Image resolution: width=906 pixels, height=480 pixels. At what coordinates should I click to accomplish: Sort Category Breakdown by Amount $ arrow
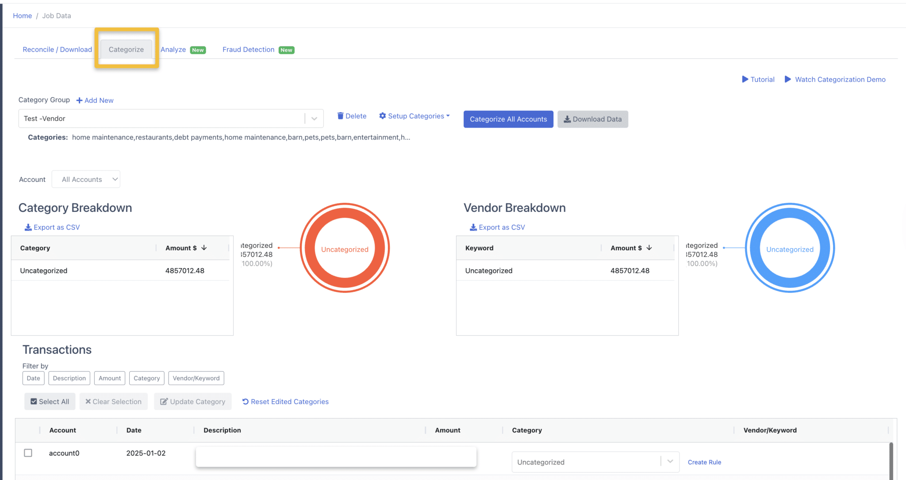click(x=204, y=248)
